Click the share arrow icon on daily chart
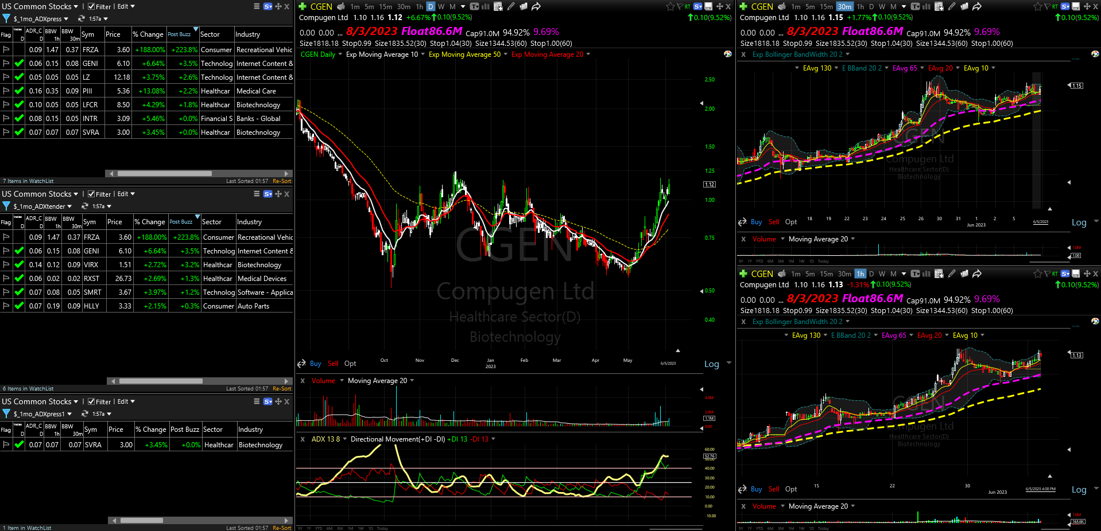 (x=536, y=6)
